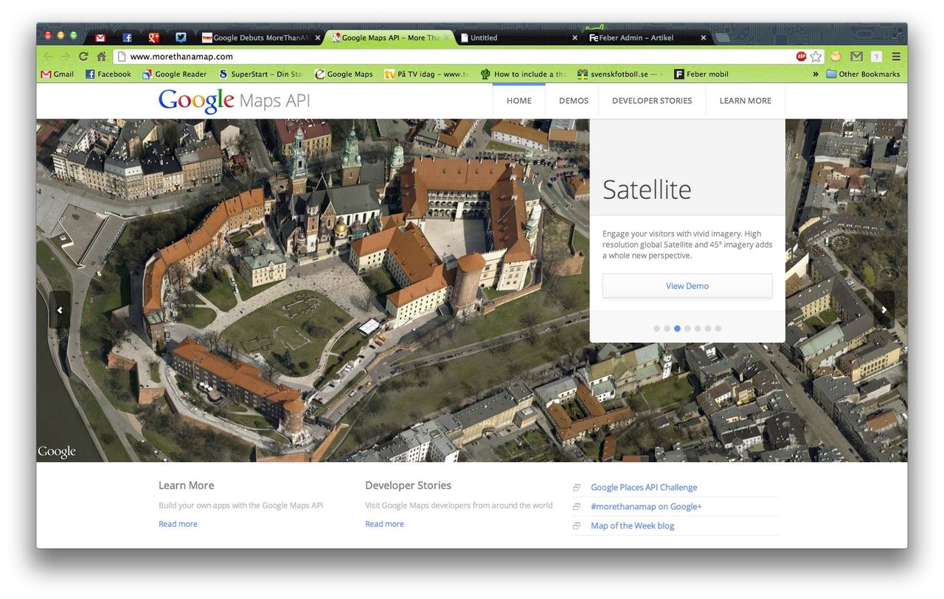The height and width of the screenshot is (599, 944).
Task: Select the HOME navigation item
Action: point(519,101)
